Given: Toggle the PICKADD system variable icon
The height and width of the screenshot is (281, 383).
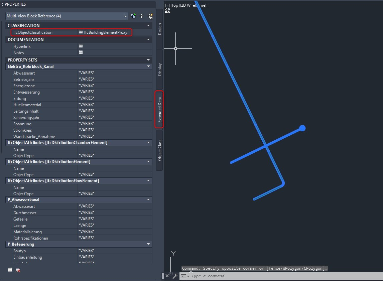Looking at the screenshot, I should (133, 16).
